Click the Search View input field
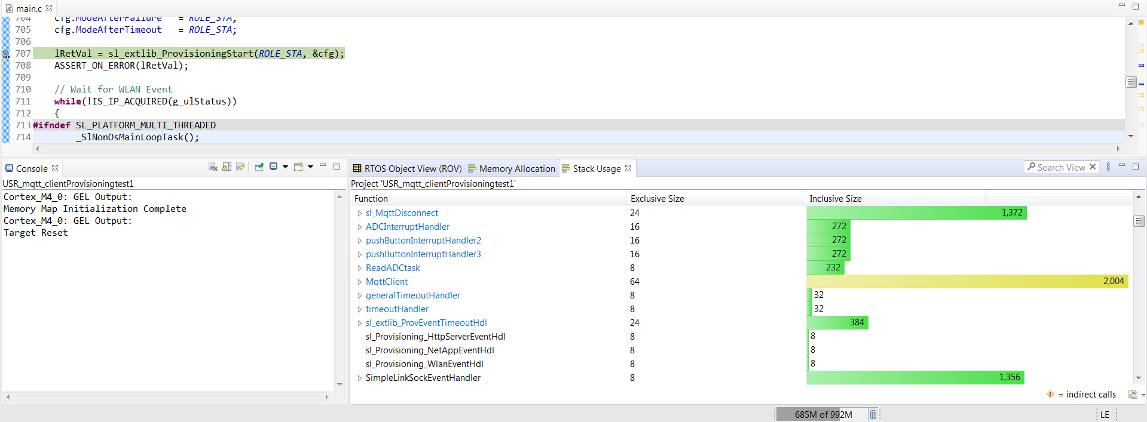This screenshot has width=1147, height=422. (x=1062, y=167)
